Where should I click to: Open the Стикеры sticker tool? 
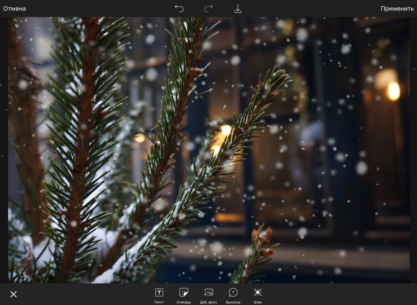click(x=183, y=296)
